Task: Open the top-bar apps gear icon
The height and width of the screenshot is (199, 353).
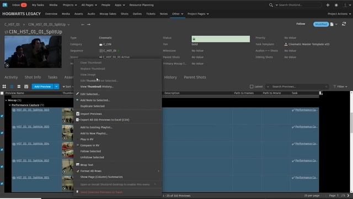Action: pos(336,5)
